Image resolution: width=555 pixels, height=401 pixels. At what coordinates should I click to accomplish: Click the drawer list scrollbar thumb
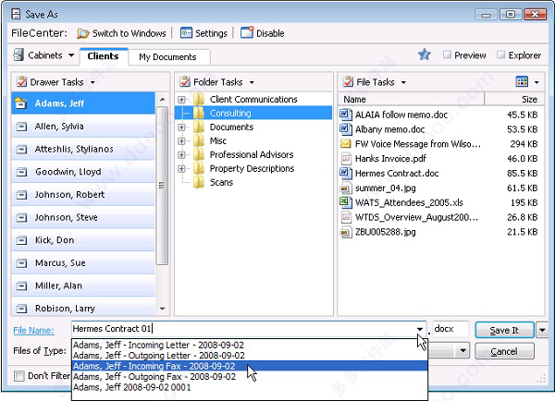pos(162,186)
